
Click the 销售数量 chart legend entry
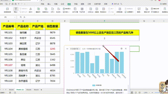click(97, 85)
